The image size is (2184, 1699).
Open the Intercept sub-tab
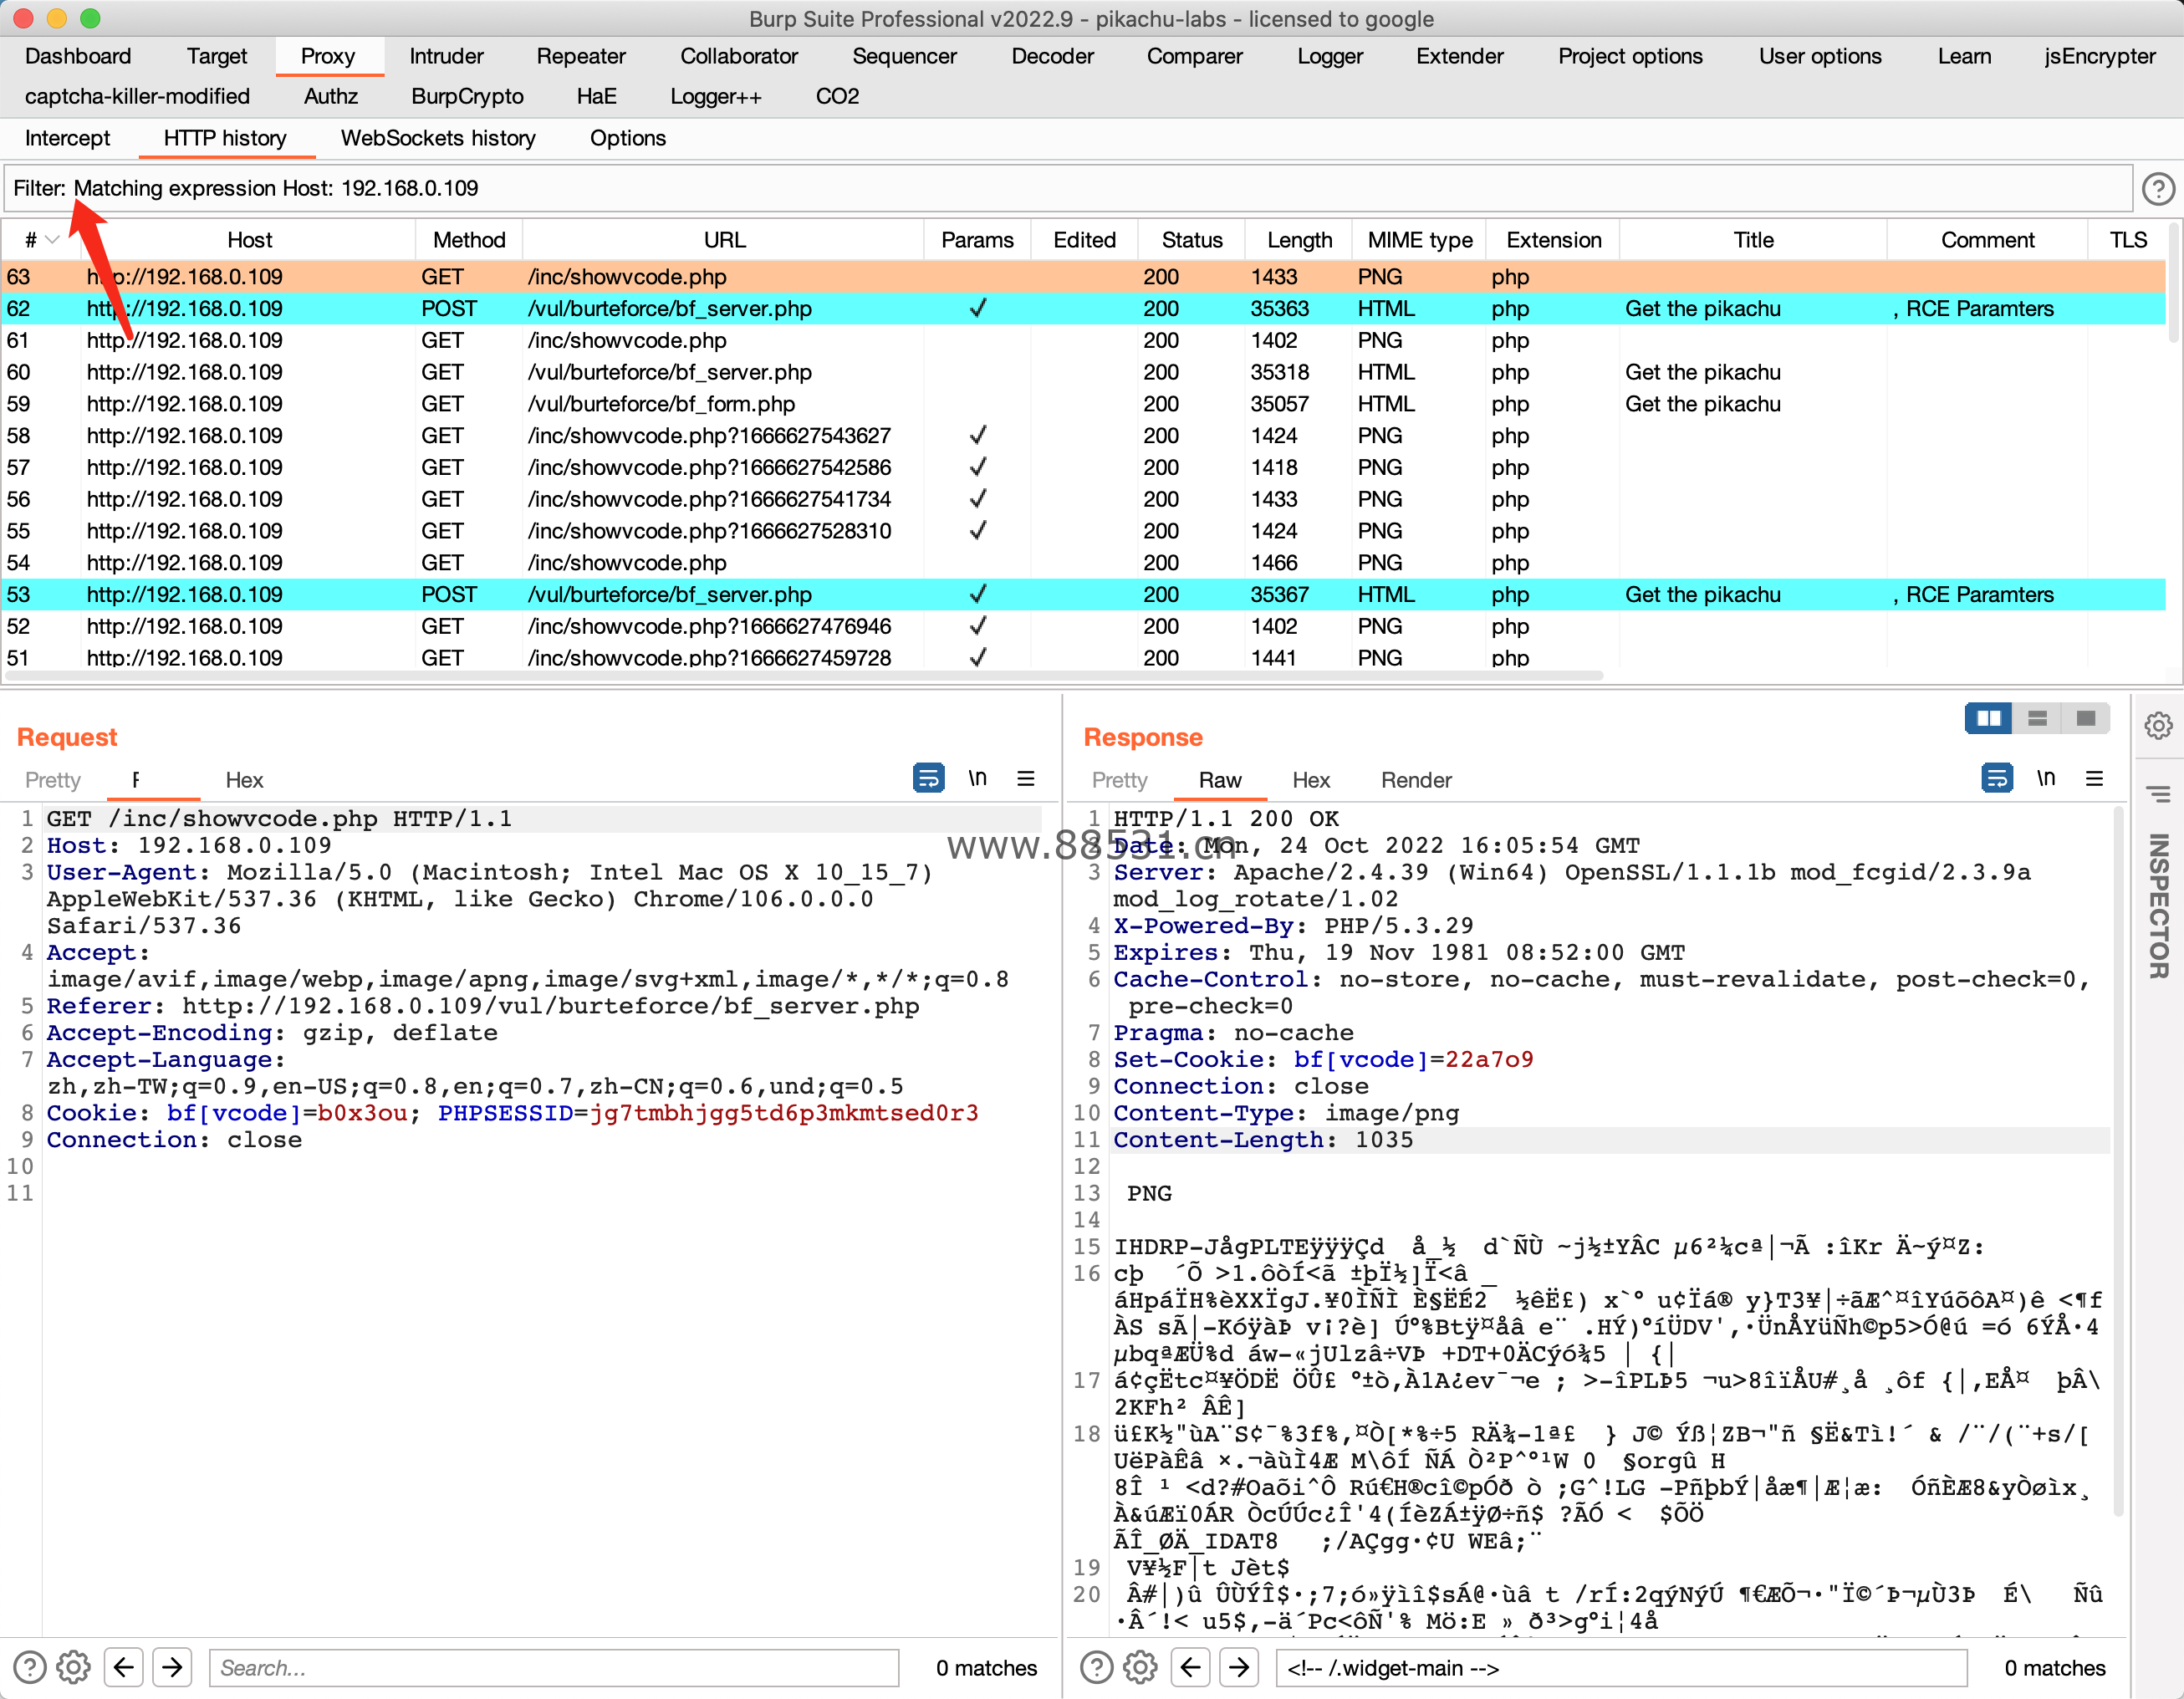pyautogui.click(x=67, y=138)
